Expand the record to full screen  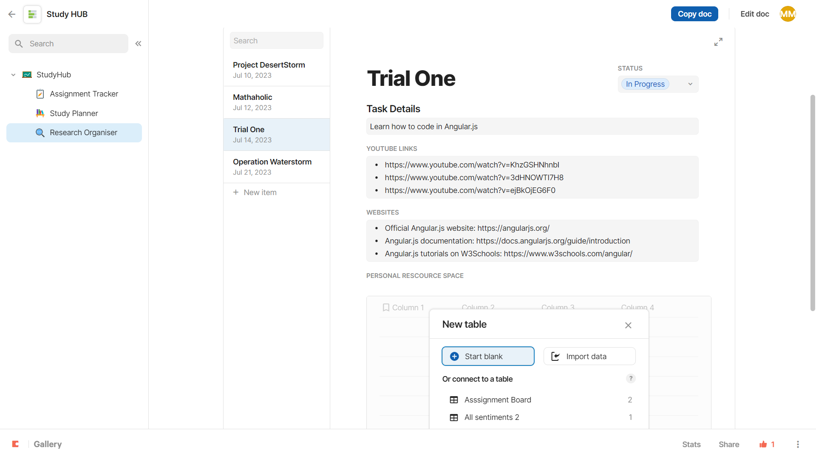tap(718, 42)
